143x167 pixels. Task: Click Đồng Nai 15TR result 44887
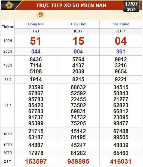[x=36, y=145]
